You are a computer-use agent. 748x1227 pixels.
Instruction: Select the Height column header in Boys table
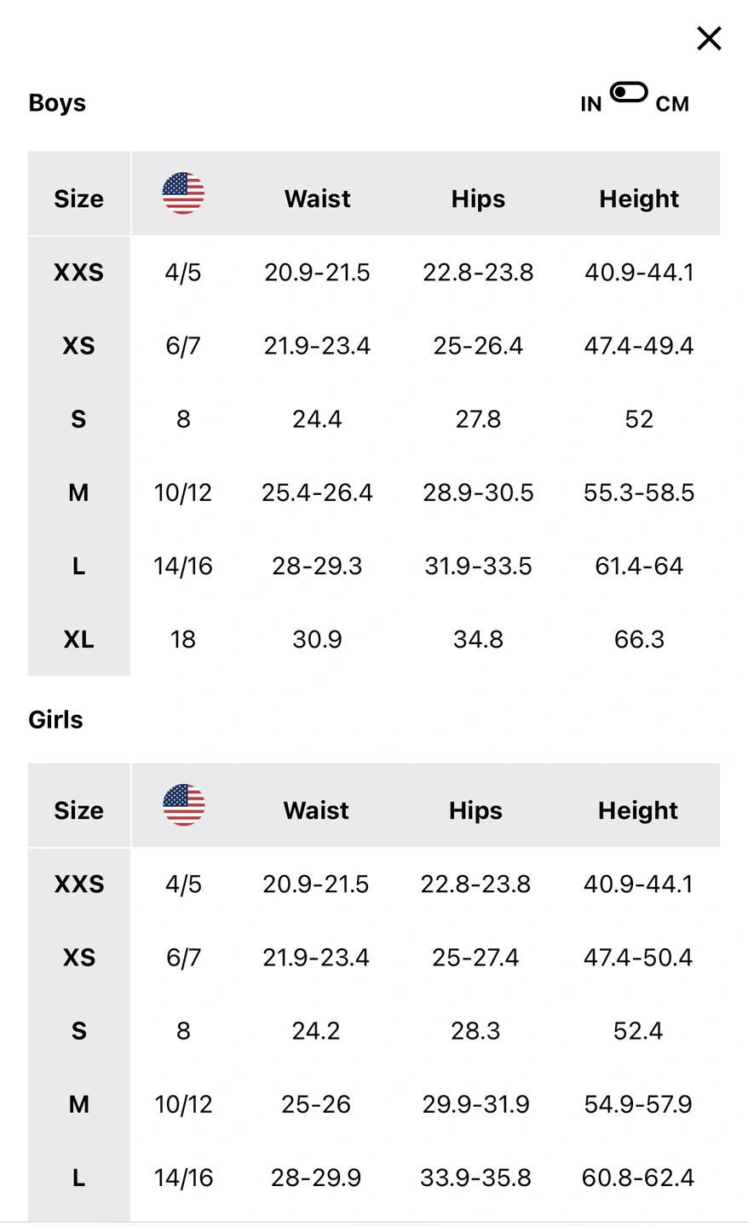pos(639,199)
